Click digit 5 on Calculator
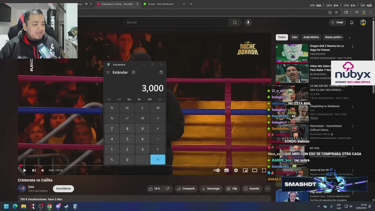This screenshot has width=375, height=211. [127, 139]
